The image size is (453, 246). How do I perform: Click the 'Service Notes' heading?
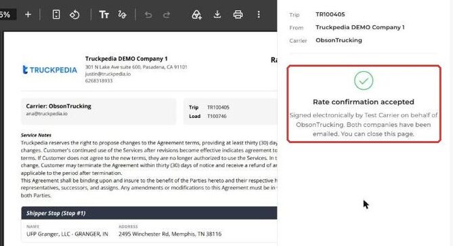(x=36, y=135)
